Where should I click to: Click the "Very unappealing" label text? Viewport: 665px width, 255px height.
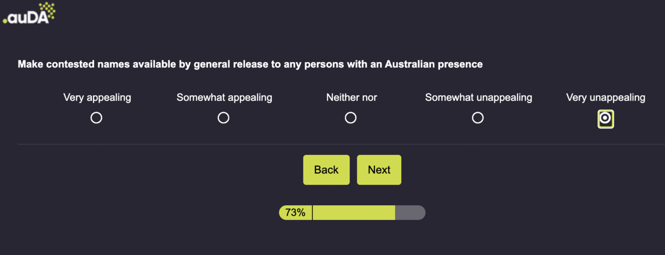point(606,98)
